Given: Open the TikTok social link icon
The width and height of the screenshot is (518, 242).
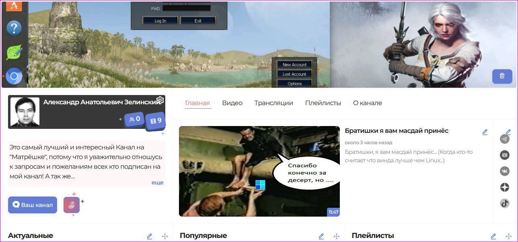Looking at the screenshot, I should coord(505,203).
